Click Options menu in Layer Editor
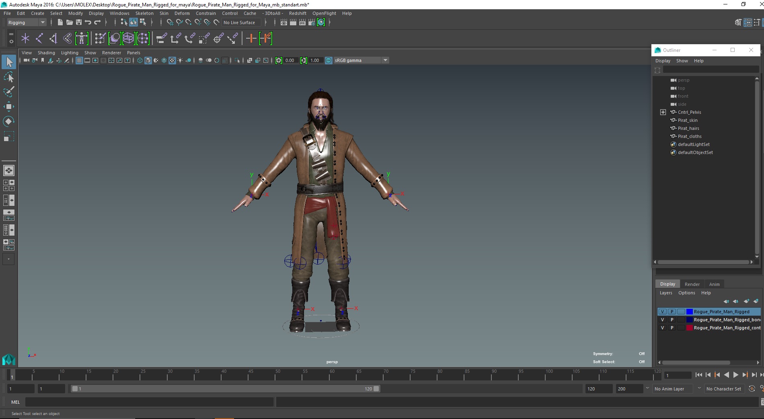The height and width of the screenshot is (419, 764). (686, 293)
